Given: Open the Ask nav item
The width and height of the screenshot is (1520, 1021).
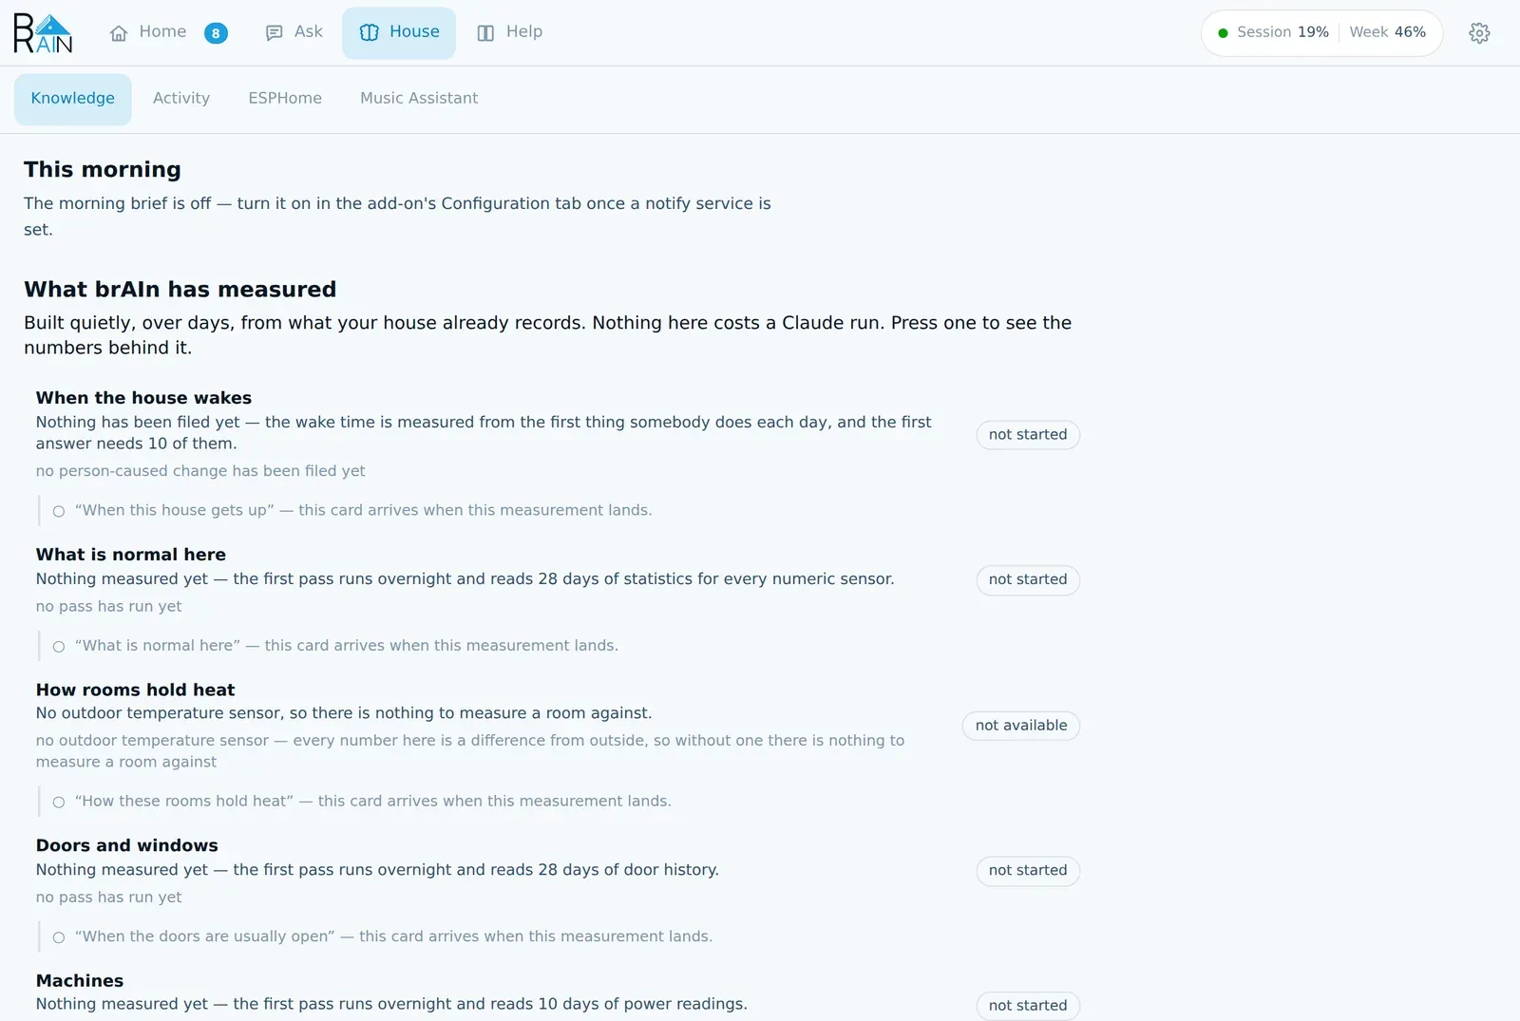Looking at the screenshot, I should point(294,33).
